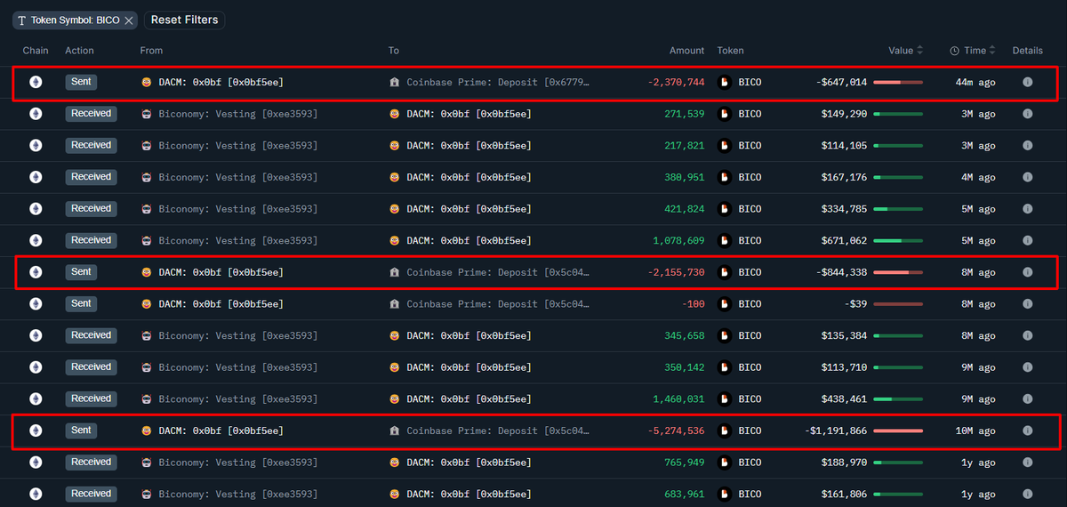Click the Ethereum chain icon in the -$1,191,866 row
The height and width of the screenshot is (507, 1067).
tap(36, 431)
